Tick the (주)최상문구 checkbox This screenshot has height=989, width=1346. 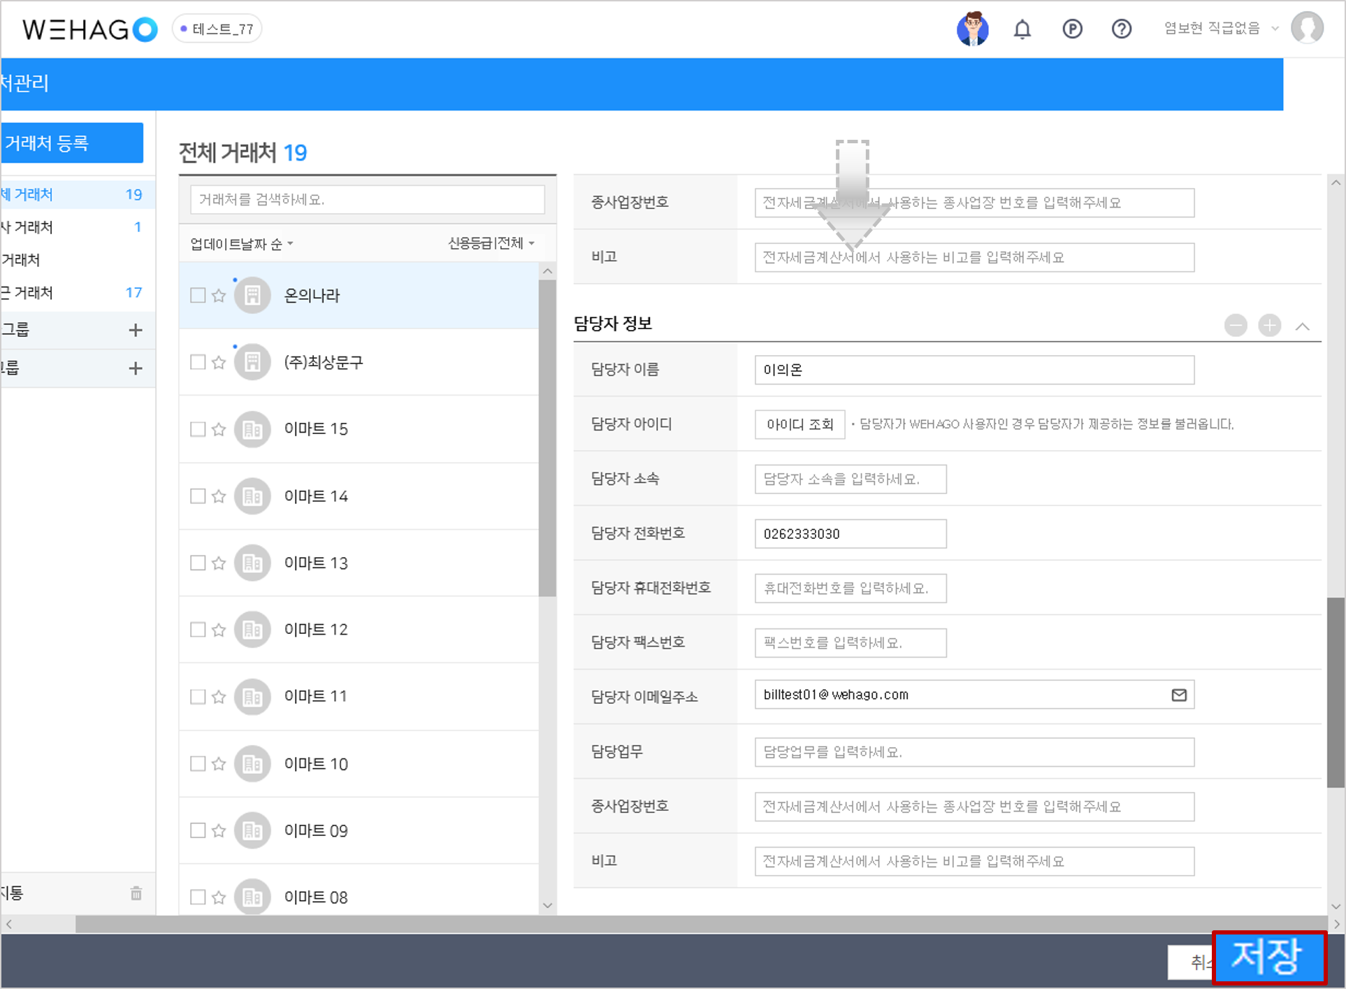click(198, 362)
